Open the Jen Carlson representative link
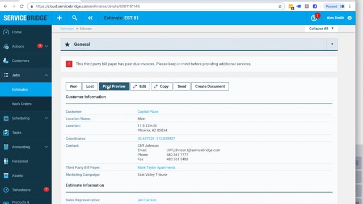 tap(147, 200)
